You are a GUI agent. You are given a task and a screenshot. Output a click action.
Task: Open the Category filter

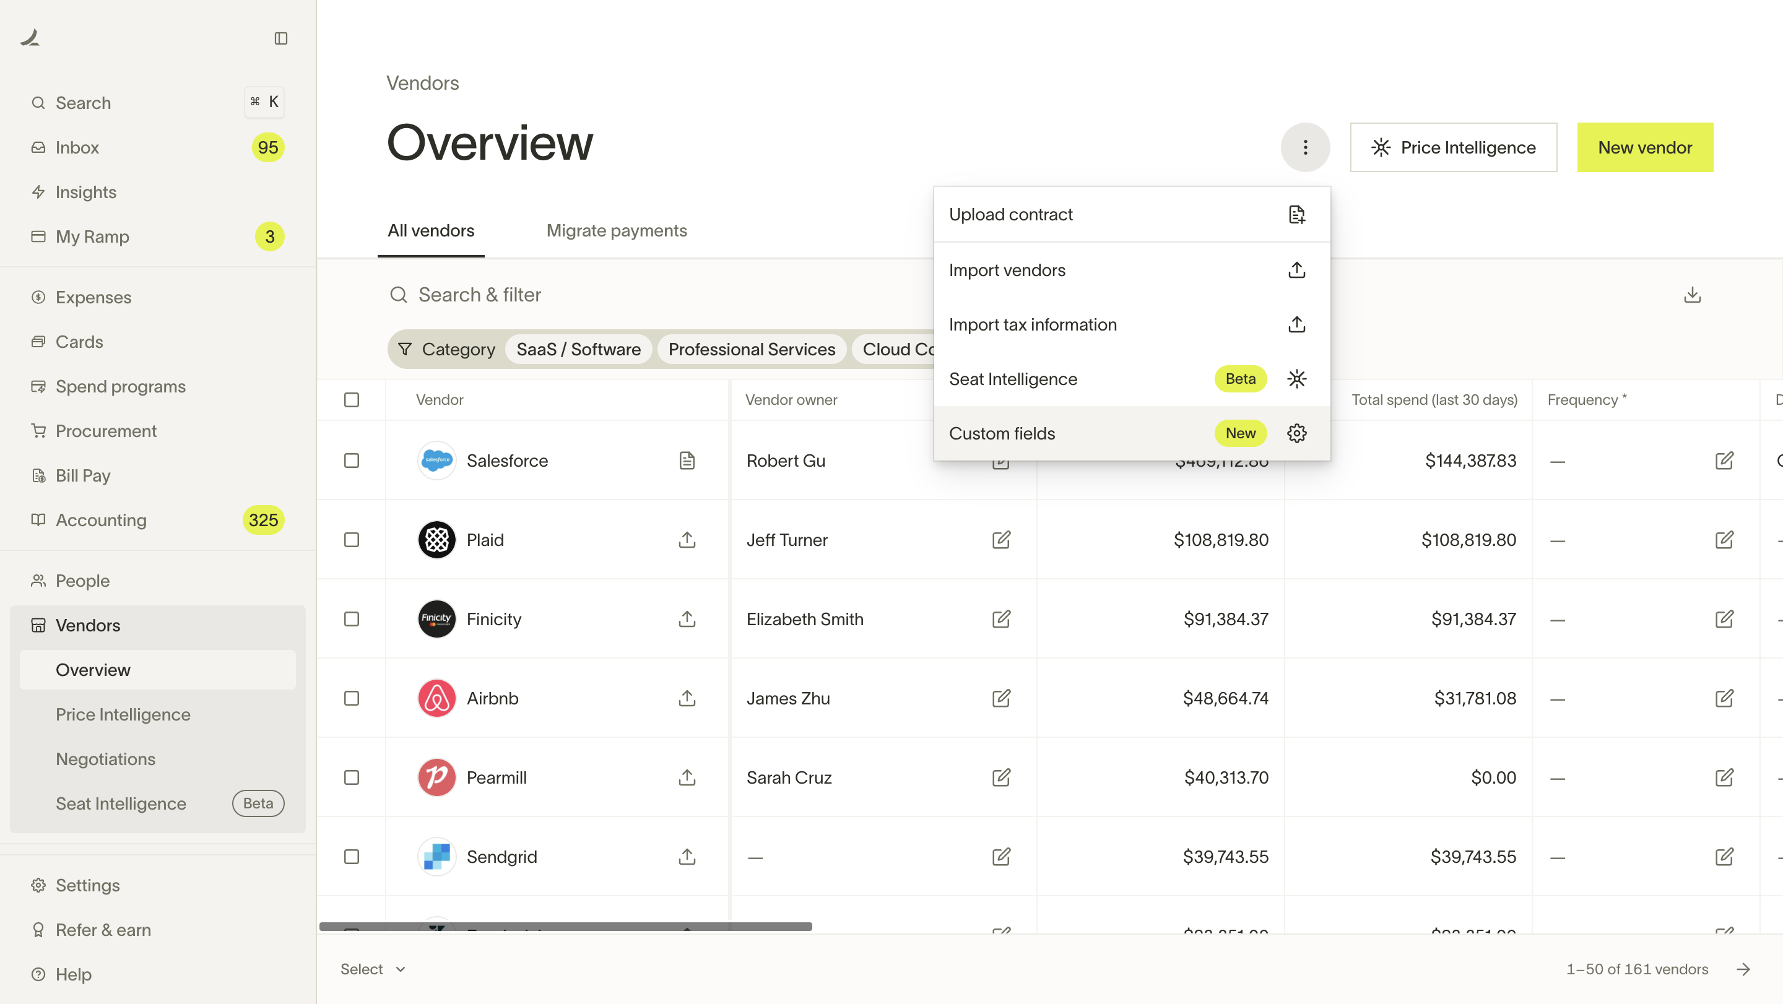tap(446, 348)
